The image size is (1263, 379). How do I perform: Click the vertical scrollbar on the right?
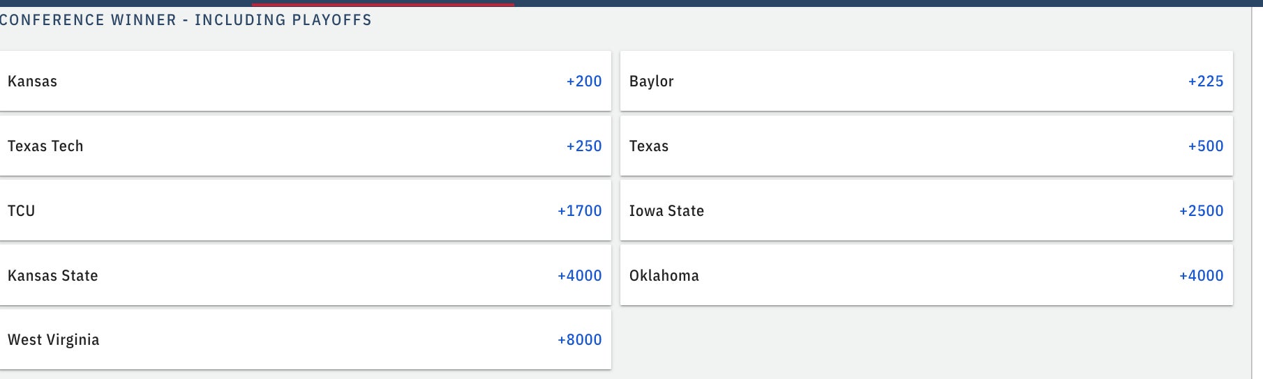[1257, 189]
